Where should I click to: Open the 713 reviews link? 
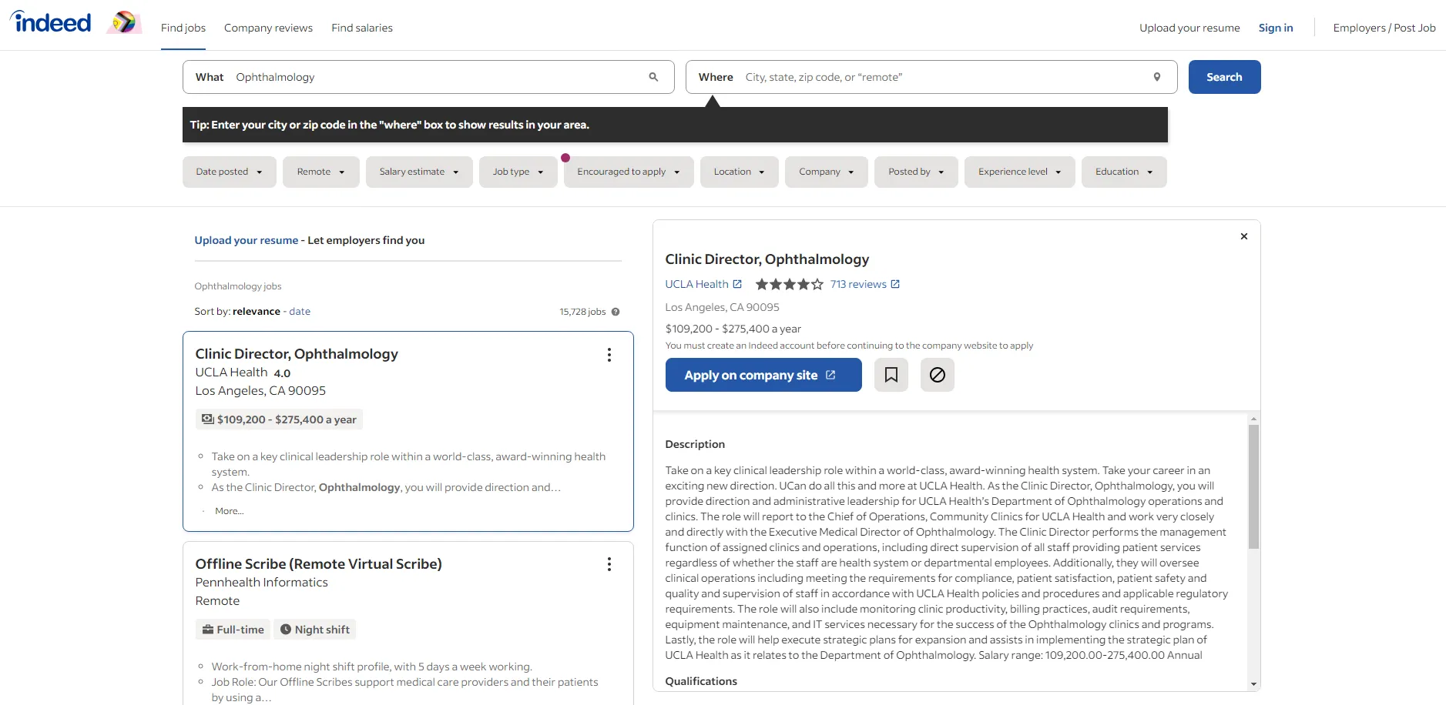(858, 284)
